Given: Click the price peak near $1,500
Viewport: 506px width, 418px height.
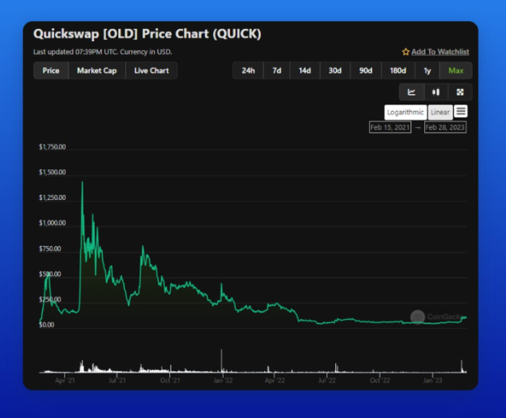Looking at the screenshot, I should pyautogui.click(x=83, y=183).
